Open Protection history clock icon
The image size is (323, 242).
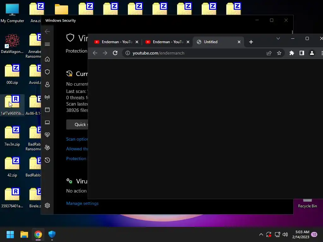[x=47, y=160]
